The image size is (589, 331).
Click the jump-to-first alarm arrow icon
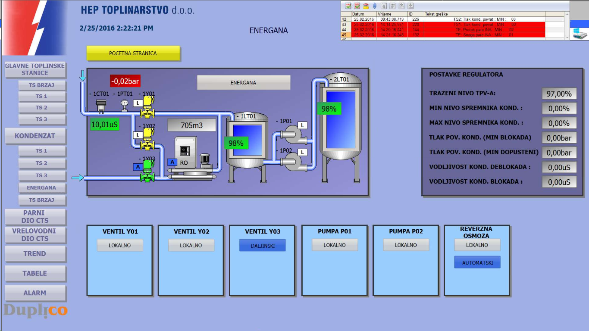384,6
